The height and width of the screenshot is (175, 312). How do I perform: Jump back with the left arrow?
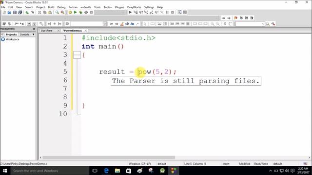click(x=223, y=18)
